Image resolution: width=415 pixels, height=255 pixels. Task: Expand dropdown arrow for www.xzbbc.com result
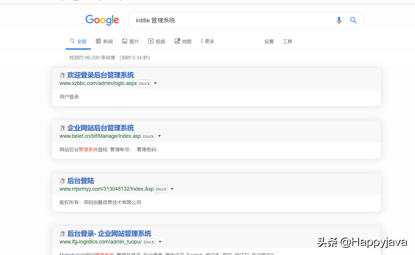(155, 83)
